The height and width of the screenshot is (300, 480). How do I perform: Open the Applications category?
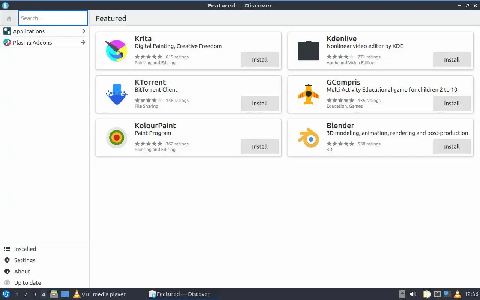tap(45, 31)
